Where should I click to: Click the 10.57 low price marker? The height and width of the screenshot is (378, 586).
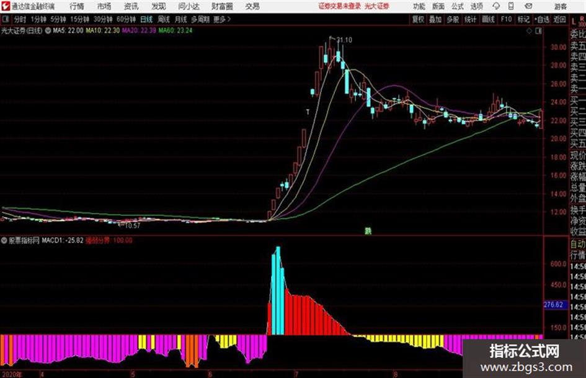133,226
